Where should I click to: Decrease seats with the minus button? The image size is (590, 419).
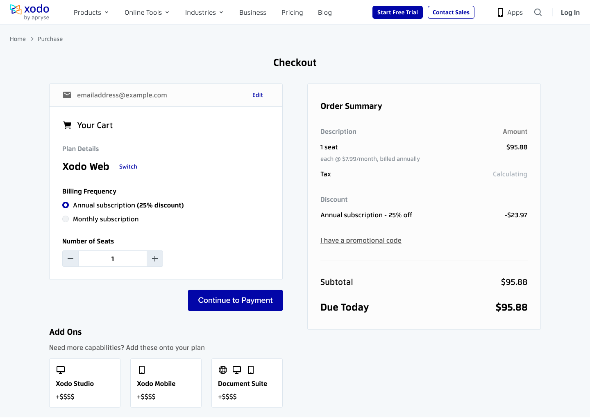pos(70,259)
